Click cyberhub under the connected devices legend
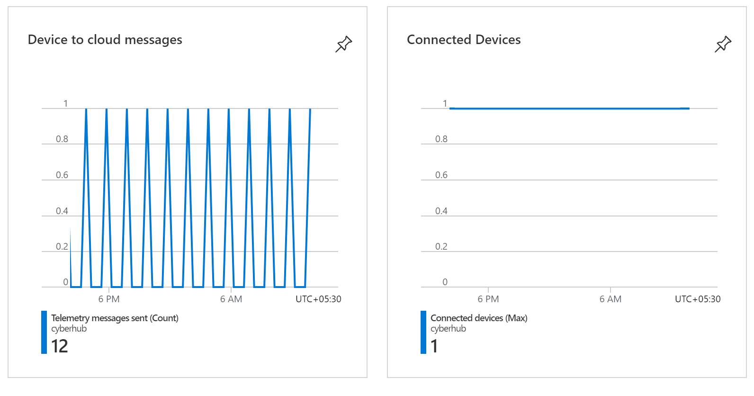Image resolution: width=754 pixels, height=396 pixels. coord(448,328)
